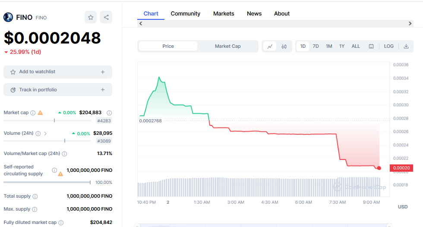
Task: Open the Total supply info icon
Action: 35,196
